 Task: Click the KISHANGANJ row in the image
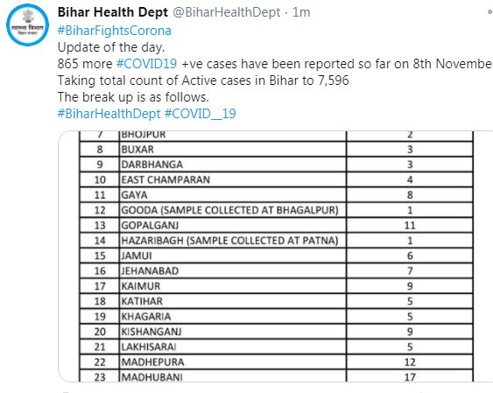[x=277, y=332]
